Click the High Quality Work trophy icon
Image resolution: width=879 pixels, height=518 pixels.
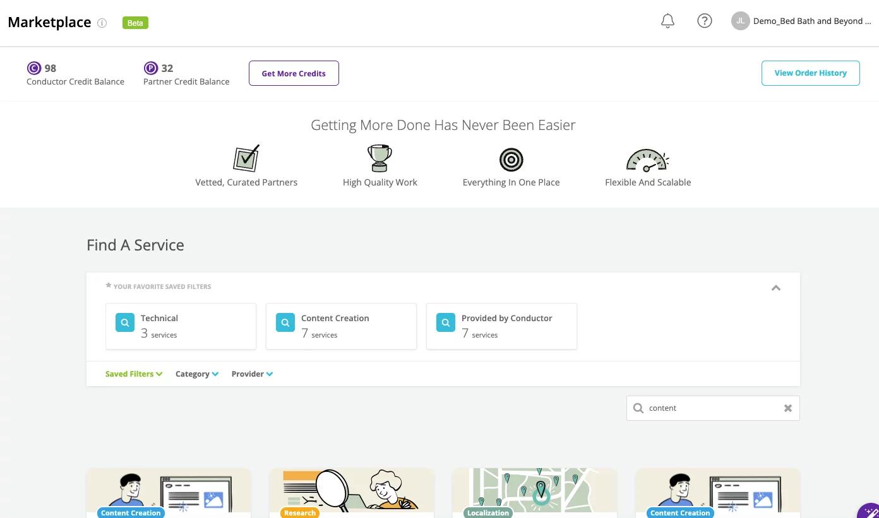click(x=380, y=158)
